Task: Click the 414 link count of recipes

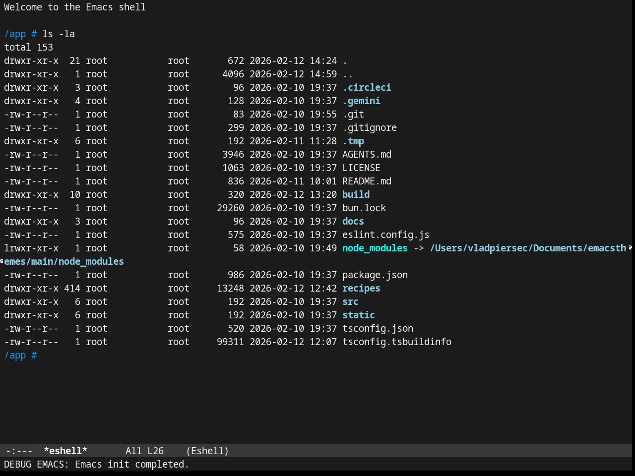Action: coord(72,288)
